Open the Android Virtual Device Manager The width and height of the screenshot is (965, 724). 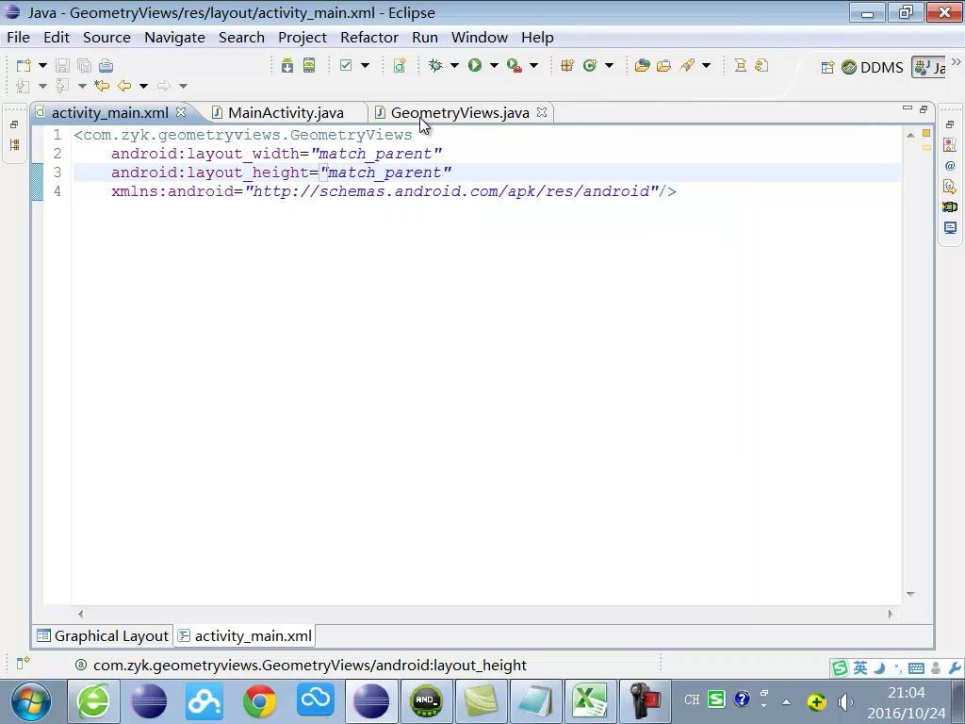click(309, 65)
